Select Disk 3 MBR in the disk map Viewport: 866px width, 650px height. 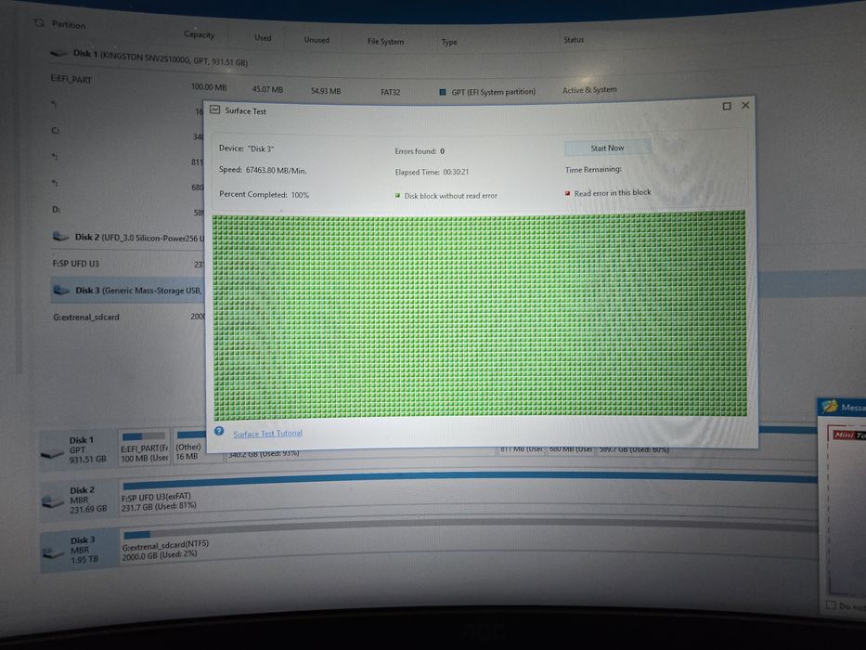(x=79, y=551)
